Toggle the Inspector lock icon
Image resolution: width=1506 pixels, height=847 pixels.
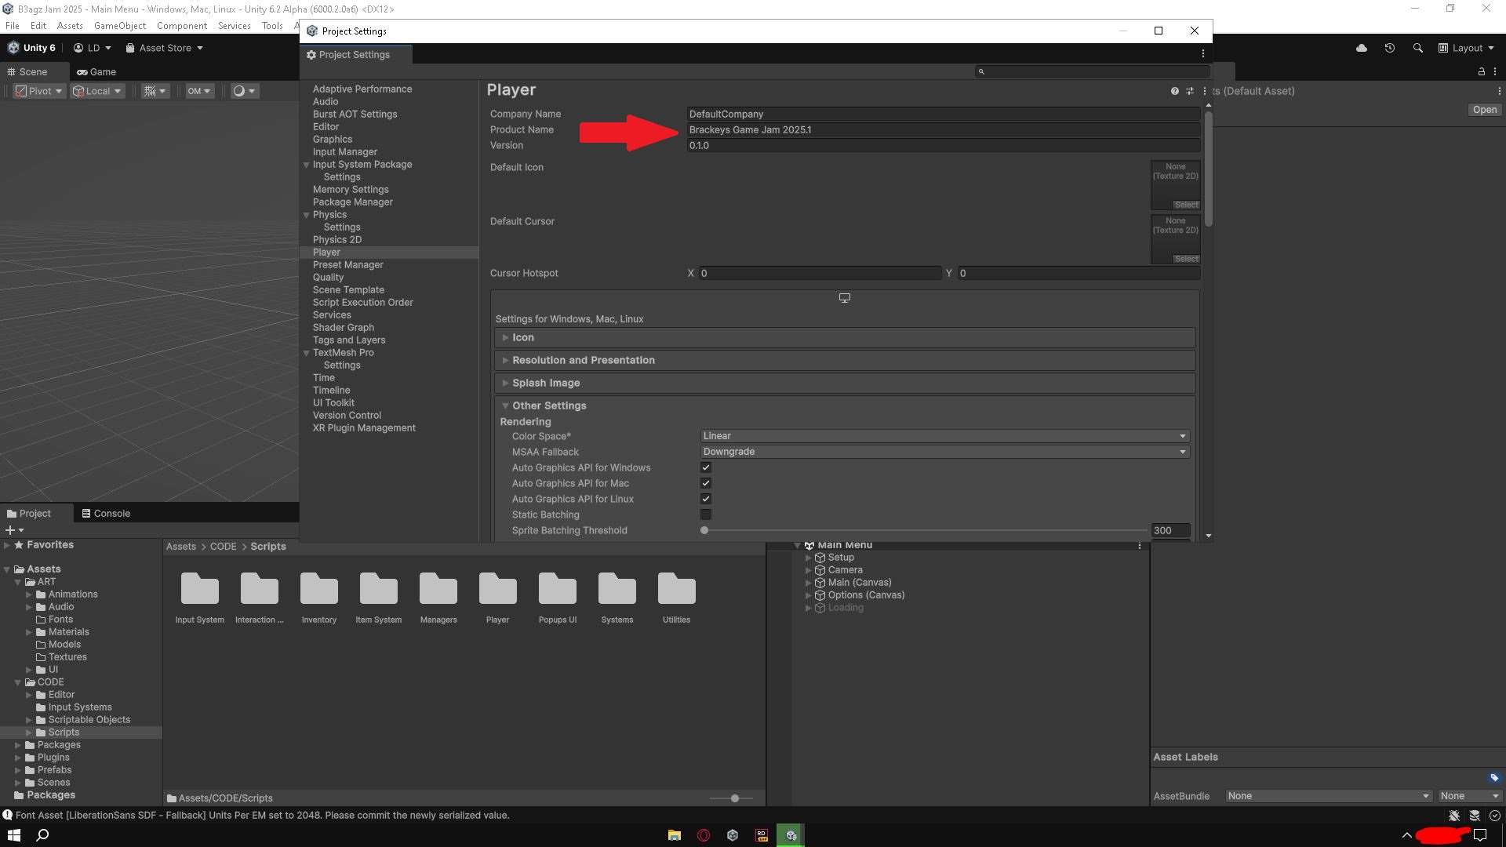[x=1481, y=71]
